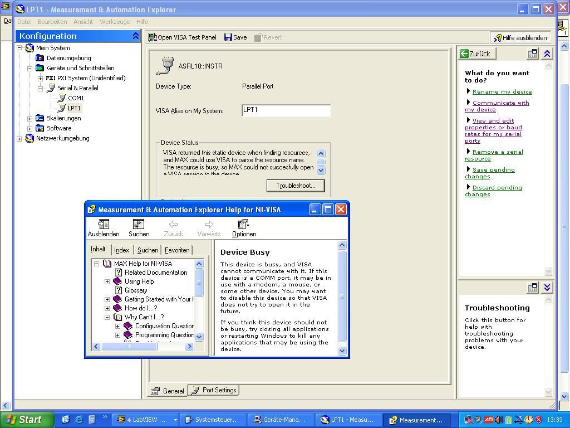Save the LPT1 configuration
The width and height of the screenshot is (570, 428).
[x=235, y=37]
